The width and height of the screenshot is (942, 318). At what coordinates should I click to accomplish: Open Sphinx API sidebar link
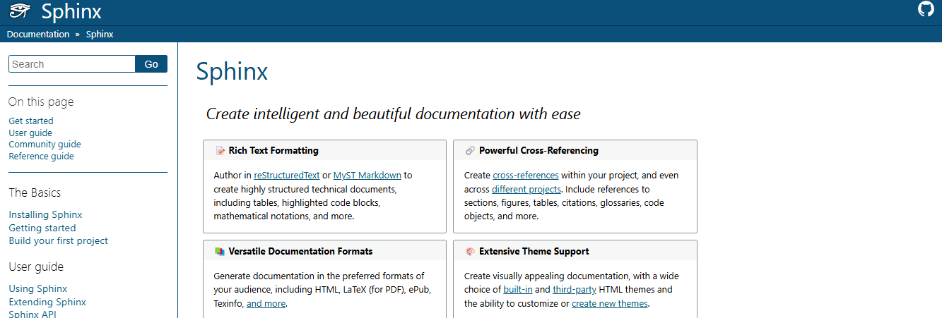(x=33, y=314)
